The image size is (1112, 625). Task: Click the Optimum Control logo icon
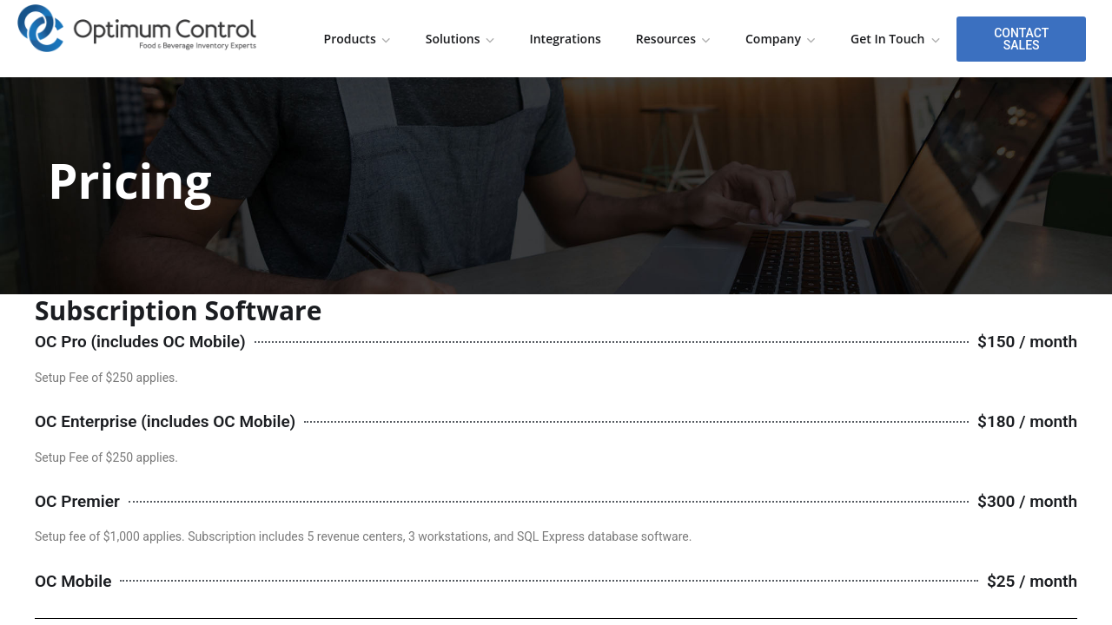click(x=41, y=29)
